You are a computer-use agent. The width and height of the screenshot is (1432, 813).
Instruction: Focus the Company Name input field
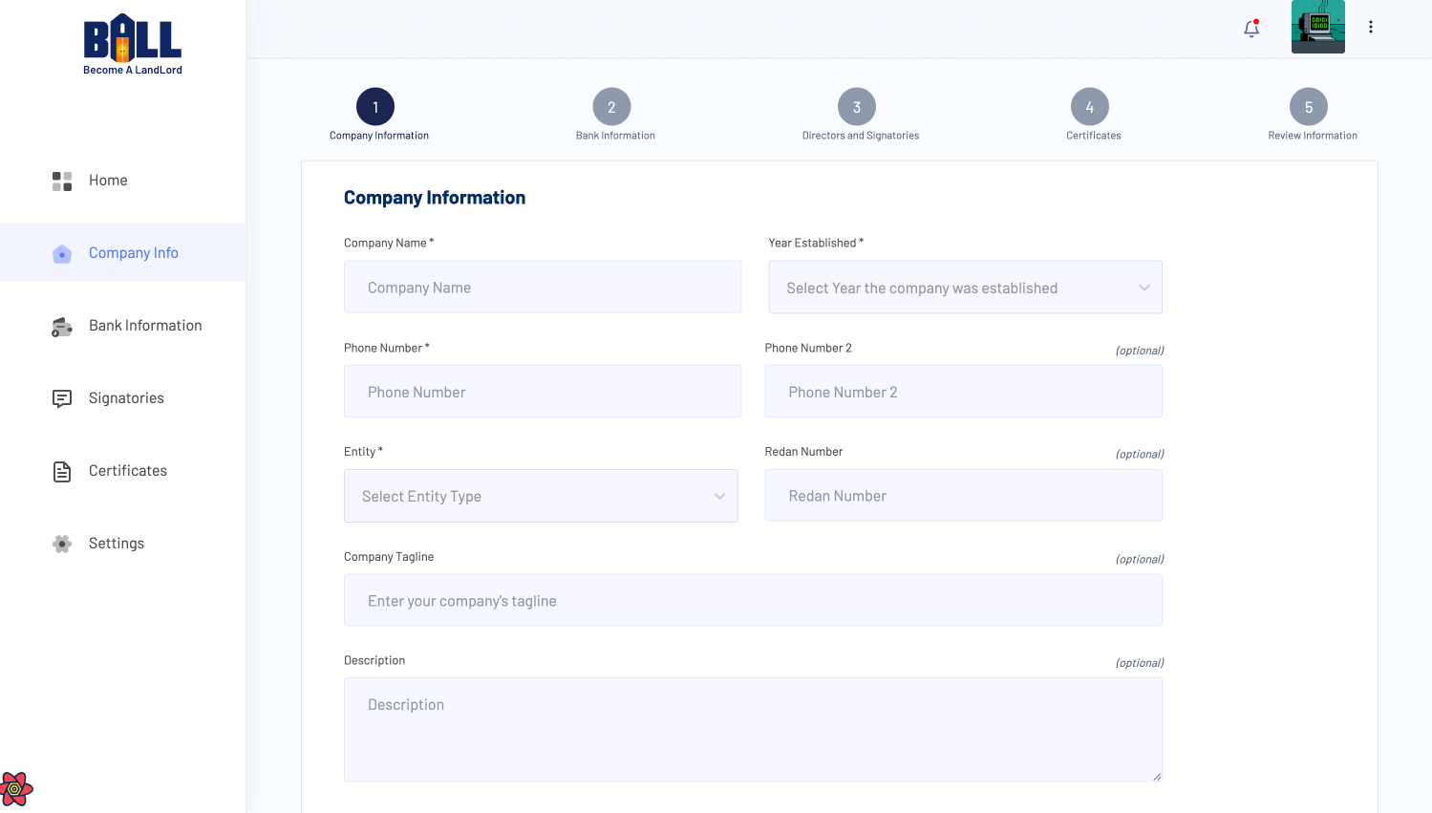pos(543,288)
